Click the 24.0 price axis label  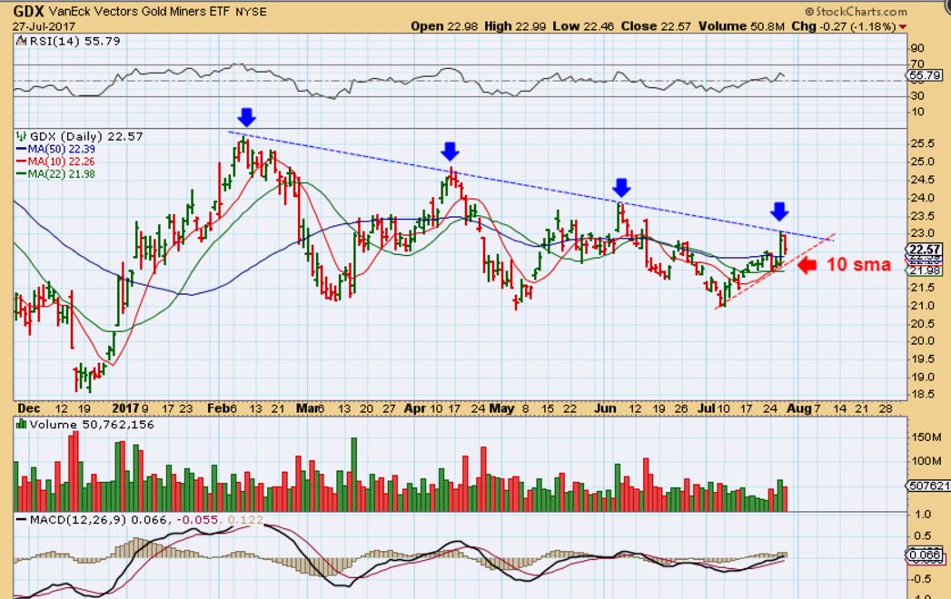click(922, 198)
